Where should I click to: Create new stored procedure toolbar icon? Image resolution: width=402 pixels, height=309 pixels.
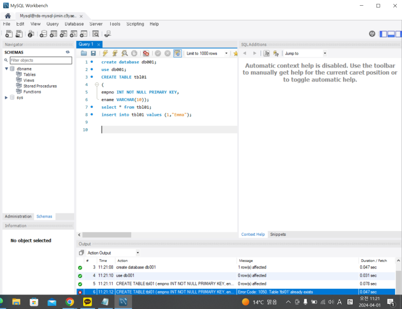[x=73, y=34]
